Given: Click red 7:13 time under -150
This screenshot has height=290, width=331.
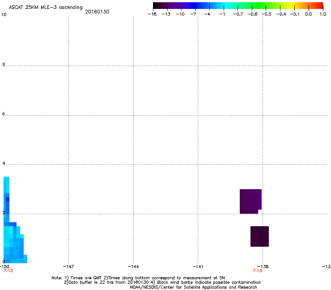Looking at the screenshot, I should [x=8, y=271].
